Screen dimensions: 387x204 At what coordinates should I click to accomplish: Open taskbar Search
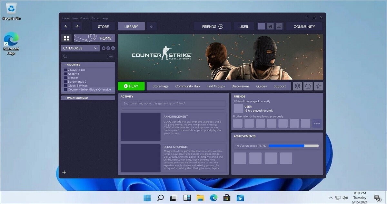[x=160, y=198]
